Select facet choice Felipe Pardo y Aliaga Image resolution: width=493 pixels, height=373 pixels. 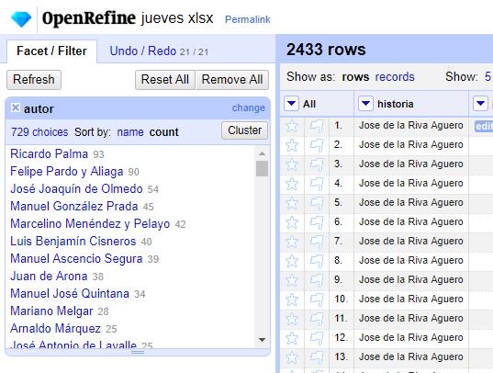67,172
